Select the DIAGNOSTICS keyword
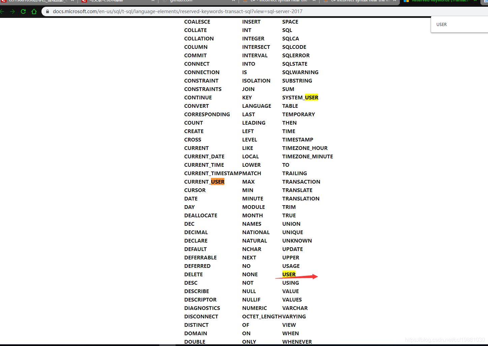This screenshot has width=488, height=346. coord(202,308)
